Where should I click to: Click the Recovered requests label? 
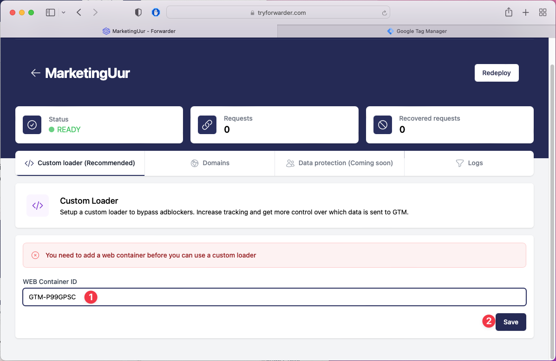tap(429, 118)
